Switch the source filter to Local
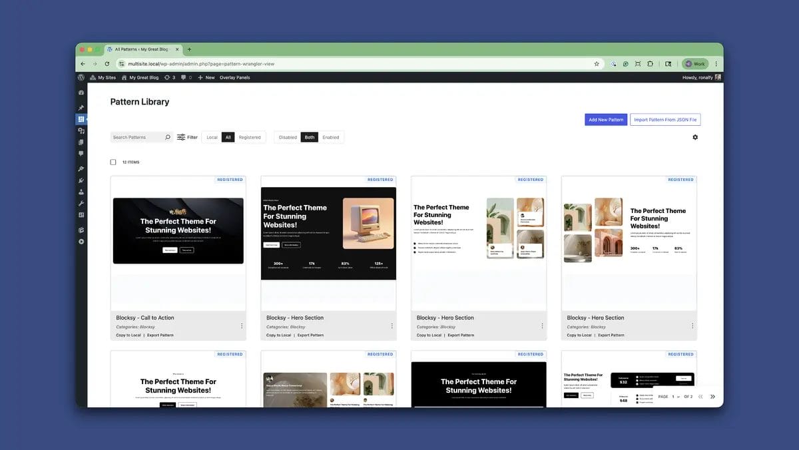 point(212,137)
